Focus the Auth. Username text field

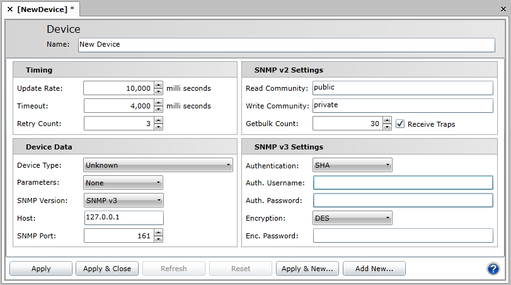click(x=403, y=183)
